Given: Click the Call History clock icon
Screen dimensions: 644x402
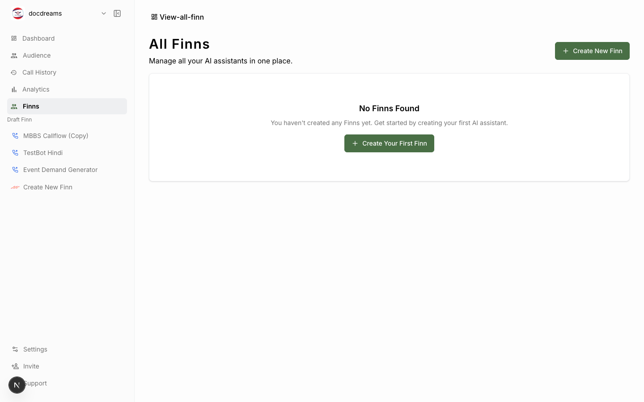Looking at the screenshot, I should click(14, 72).
